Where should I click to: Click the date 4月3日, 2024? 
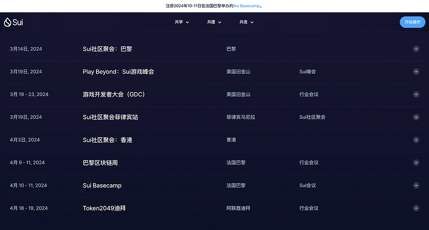coord(25,140)
